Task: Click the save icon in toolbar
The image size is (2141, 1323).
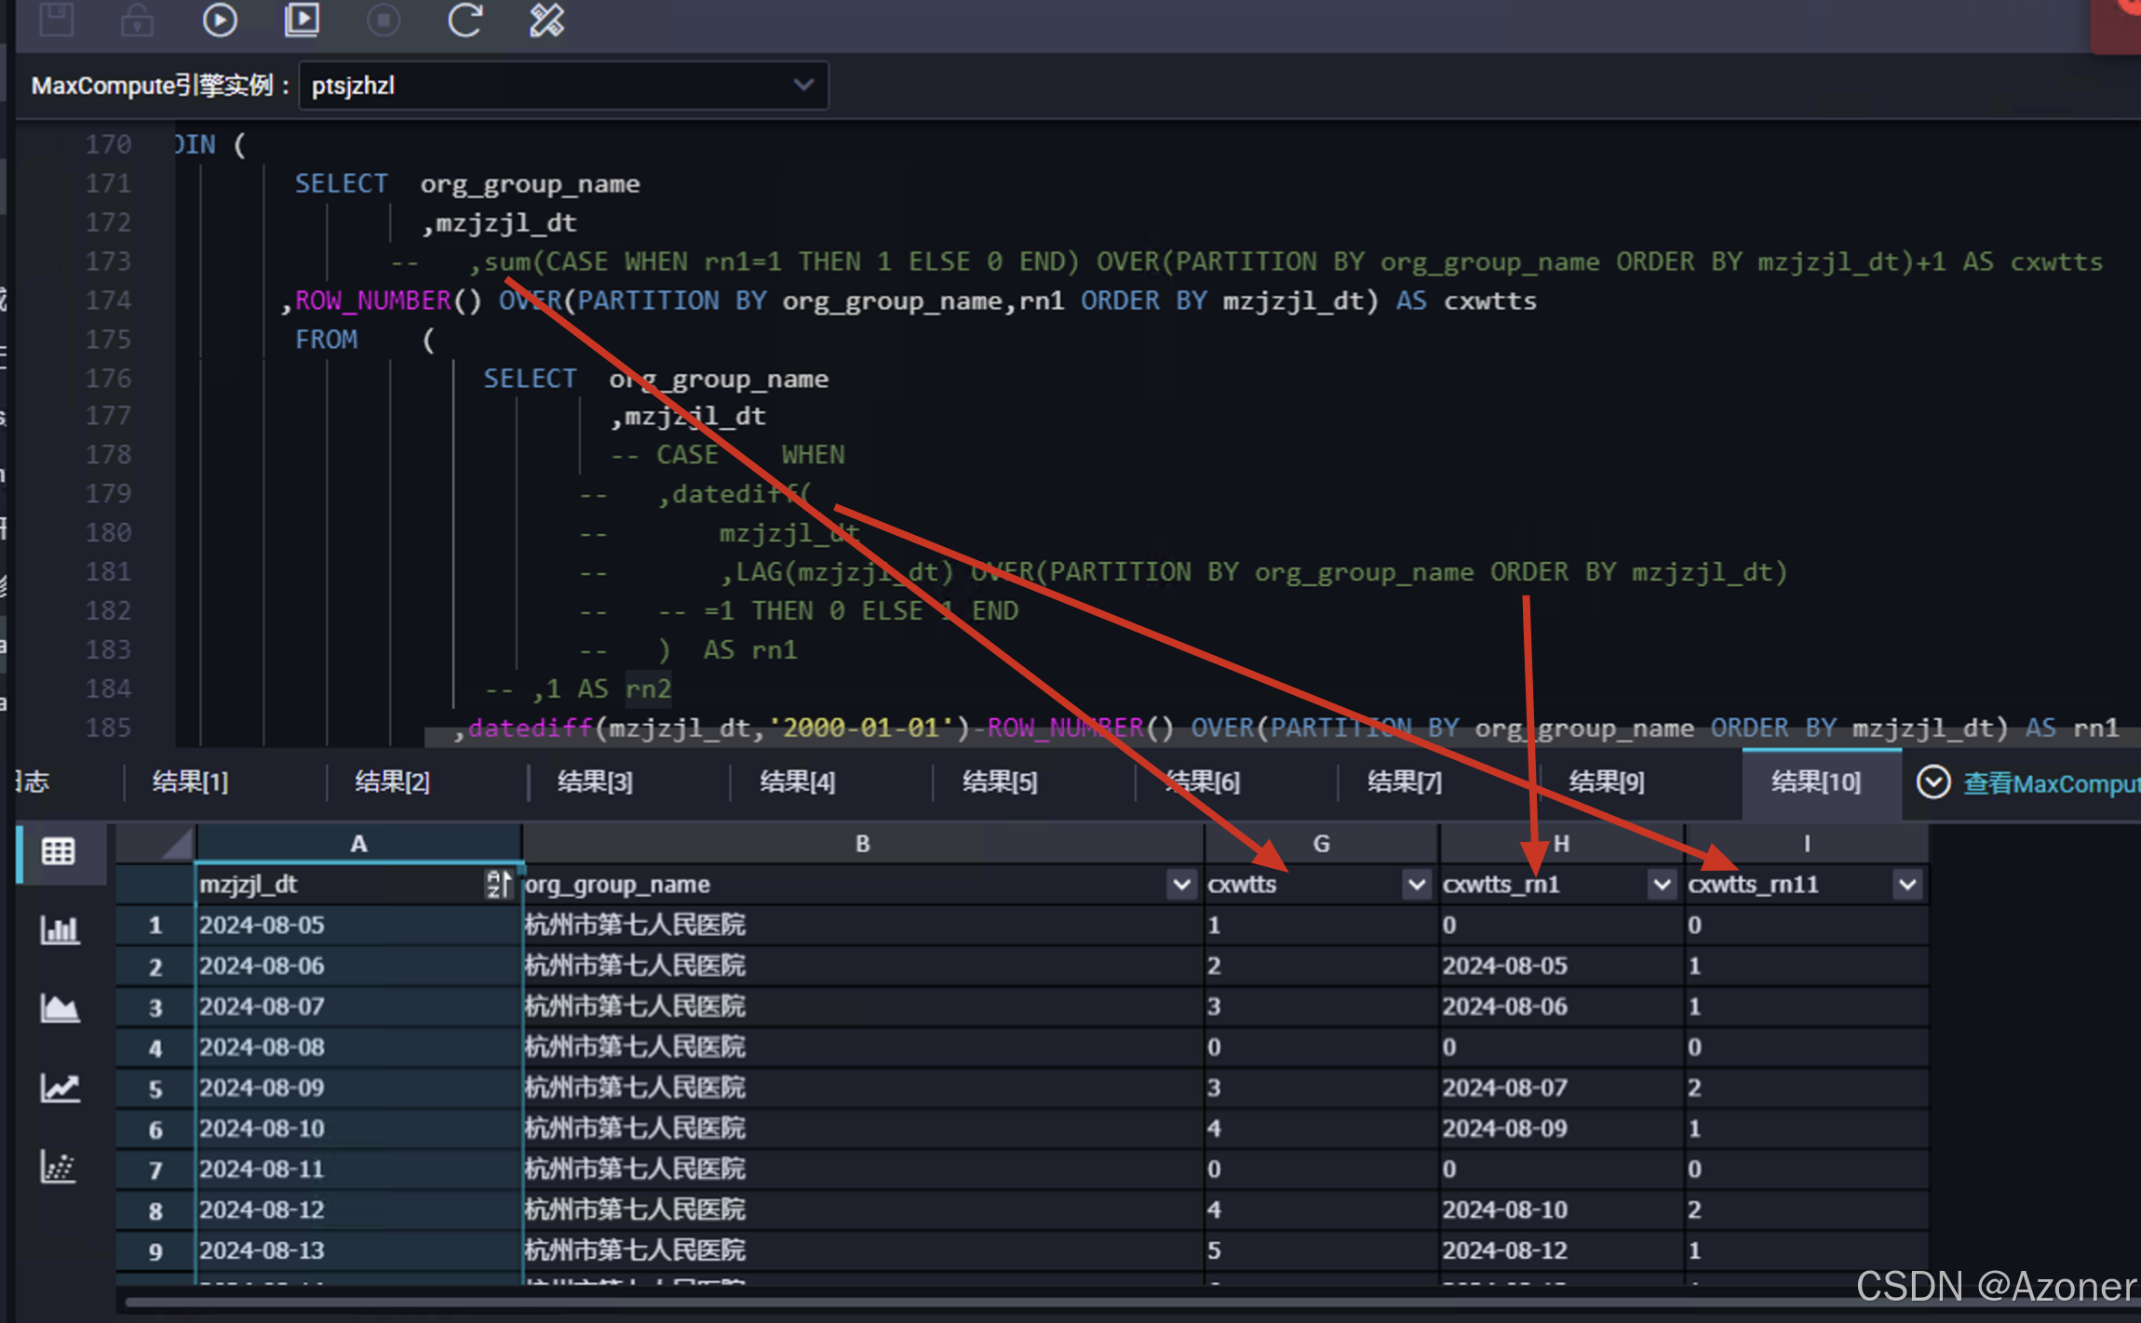Action: [57, 20]
